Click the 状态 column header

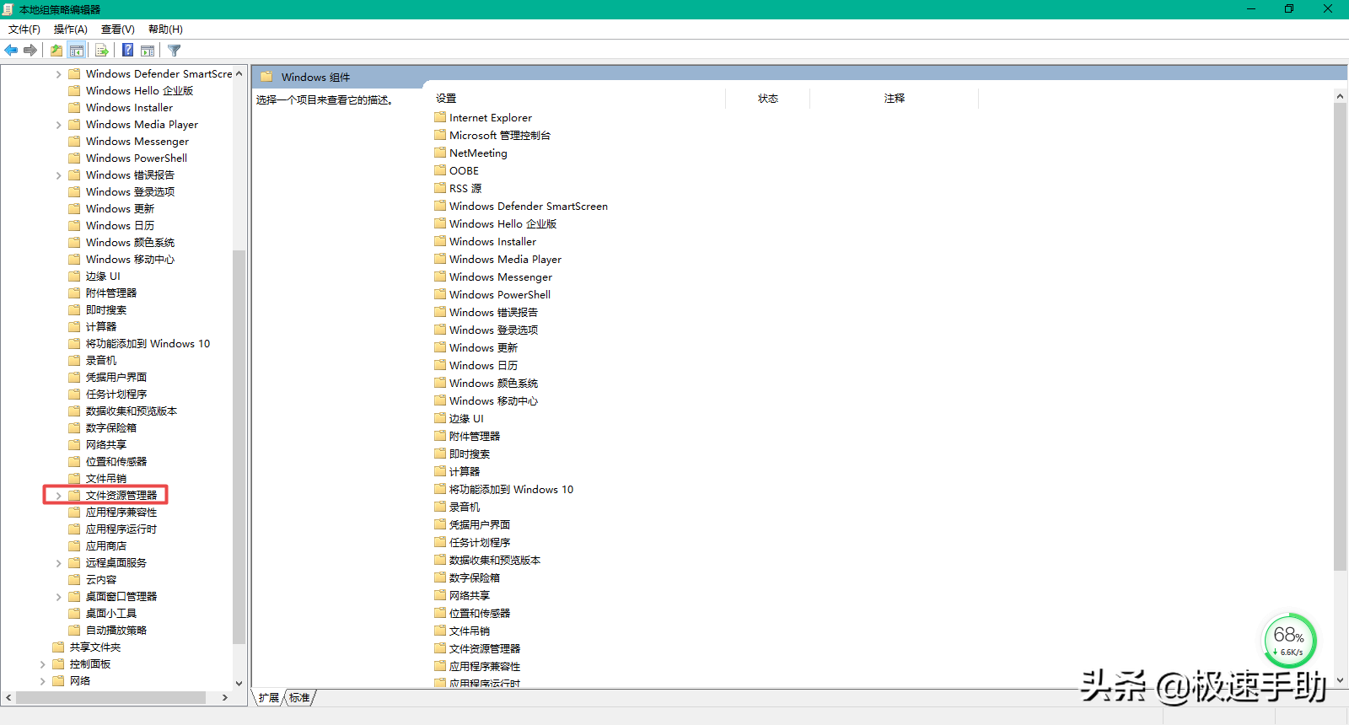tap(768, 99)
